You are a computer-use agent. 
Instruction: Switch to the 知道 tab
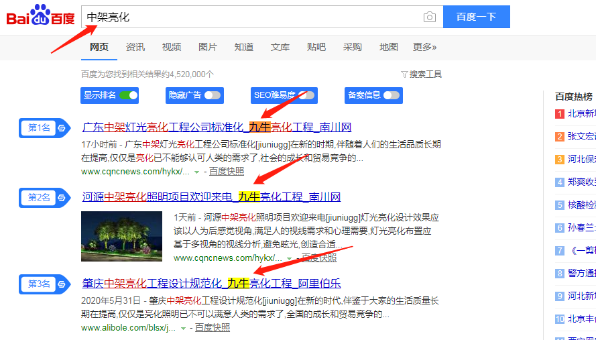pyautogui.click(x=243, y=47)
